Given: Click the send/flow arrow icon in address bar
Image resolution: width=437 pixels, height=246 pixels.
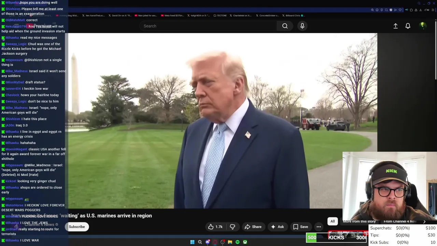Looking at the screenshot, I should 395,10.
